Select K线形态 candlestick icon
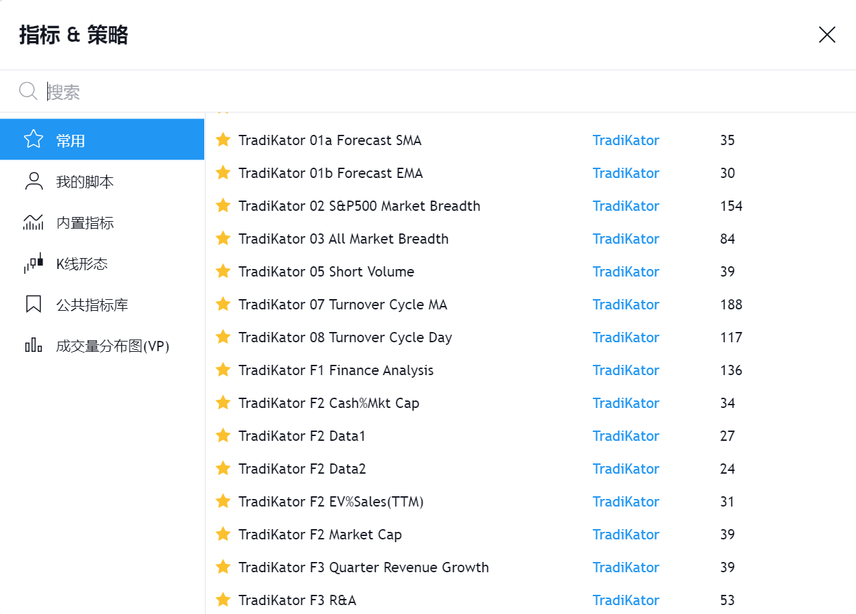856x614 pixels. coord(33,264)
